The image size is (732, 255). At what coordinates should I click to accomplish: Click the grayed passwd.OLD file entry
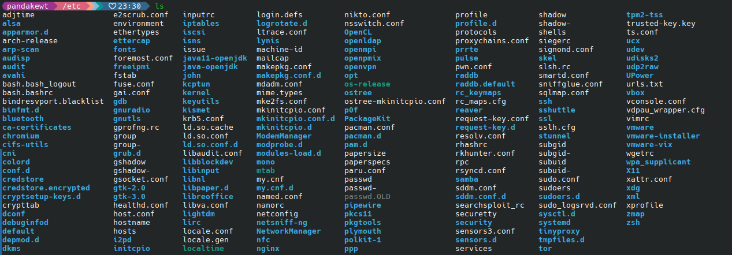367,197
